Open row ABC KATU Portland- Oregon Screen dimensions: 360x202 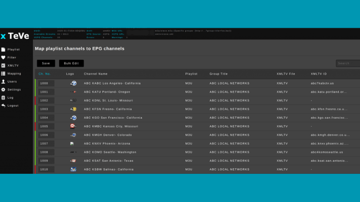click(x=197, y=92)
